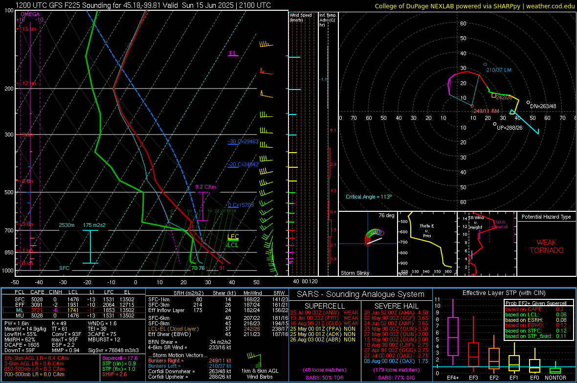Click the EF4+ box plot label
This screenshot has height=383, width=577.
point(453,378)
